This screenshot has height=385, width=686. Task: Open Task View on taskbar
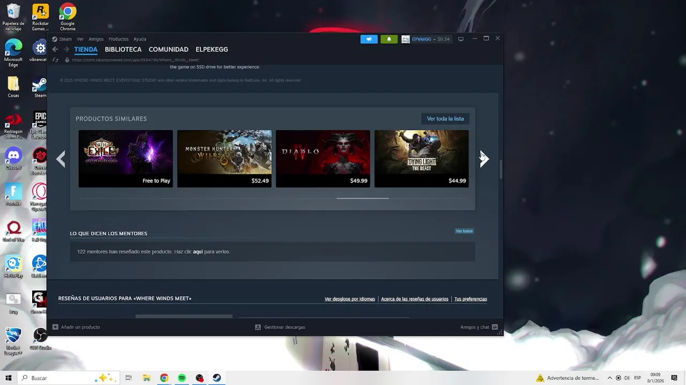pyautogui.click(x=129, y=378)
